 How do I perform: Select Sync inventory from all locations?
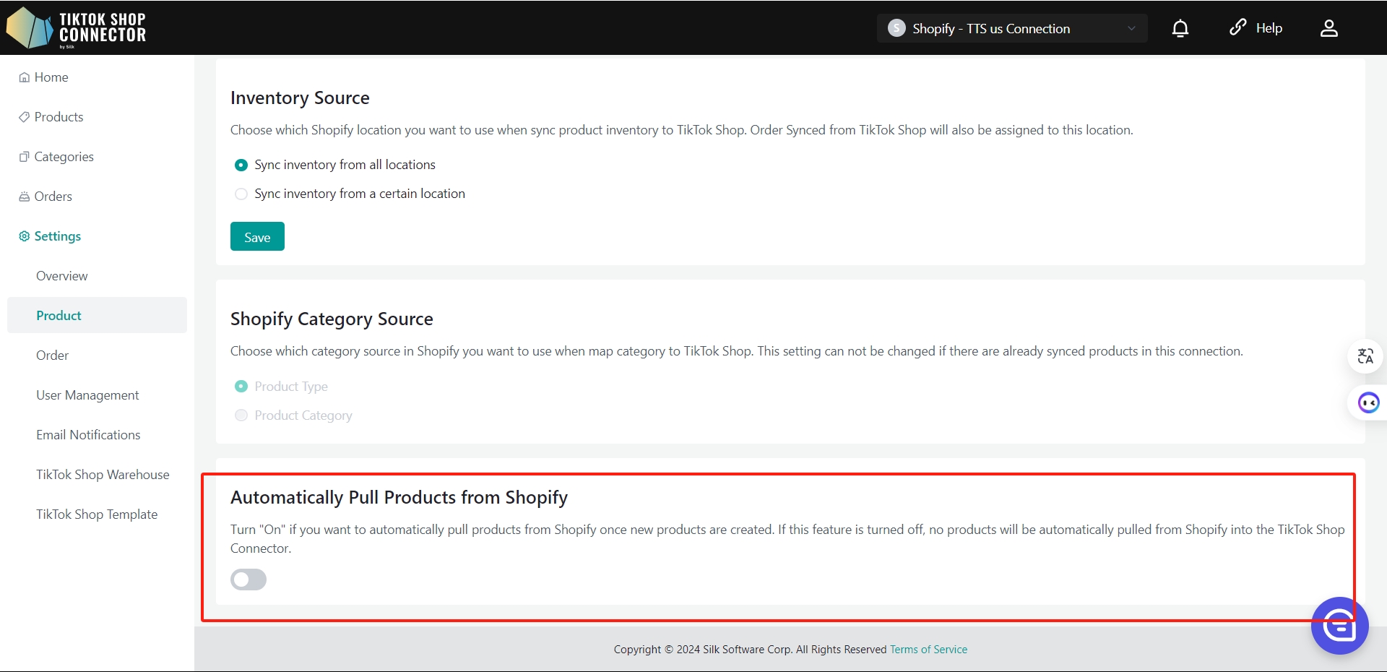pos(241,165)
